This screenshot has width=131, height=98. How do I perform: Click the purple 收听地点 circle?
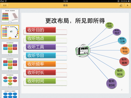coord(117,32)
